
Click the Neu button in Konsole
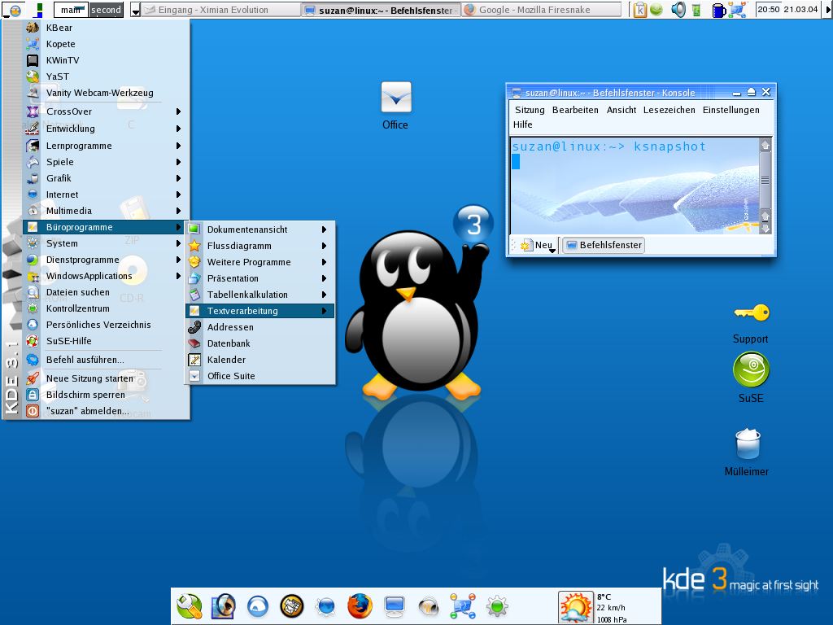coord(539,245)
